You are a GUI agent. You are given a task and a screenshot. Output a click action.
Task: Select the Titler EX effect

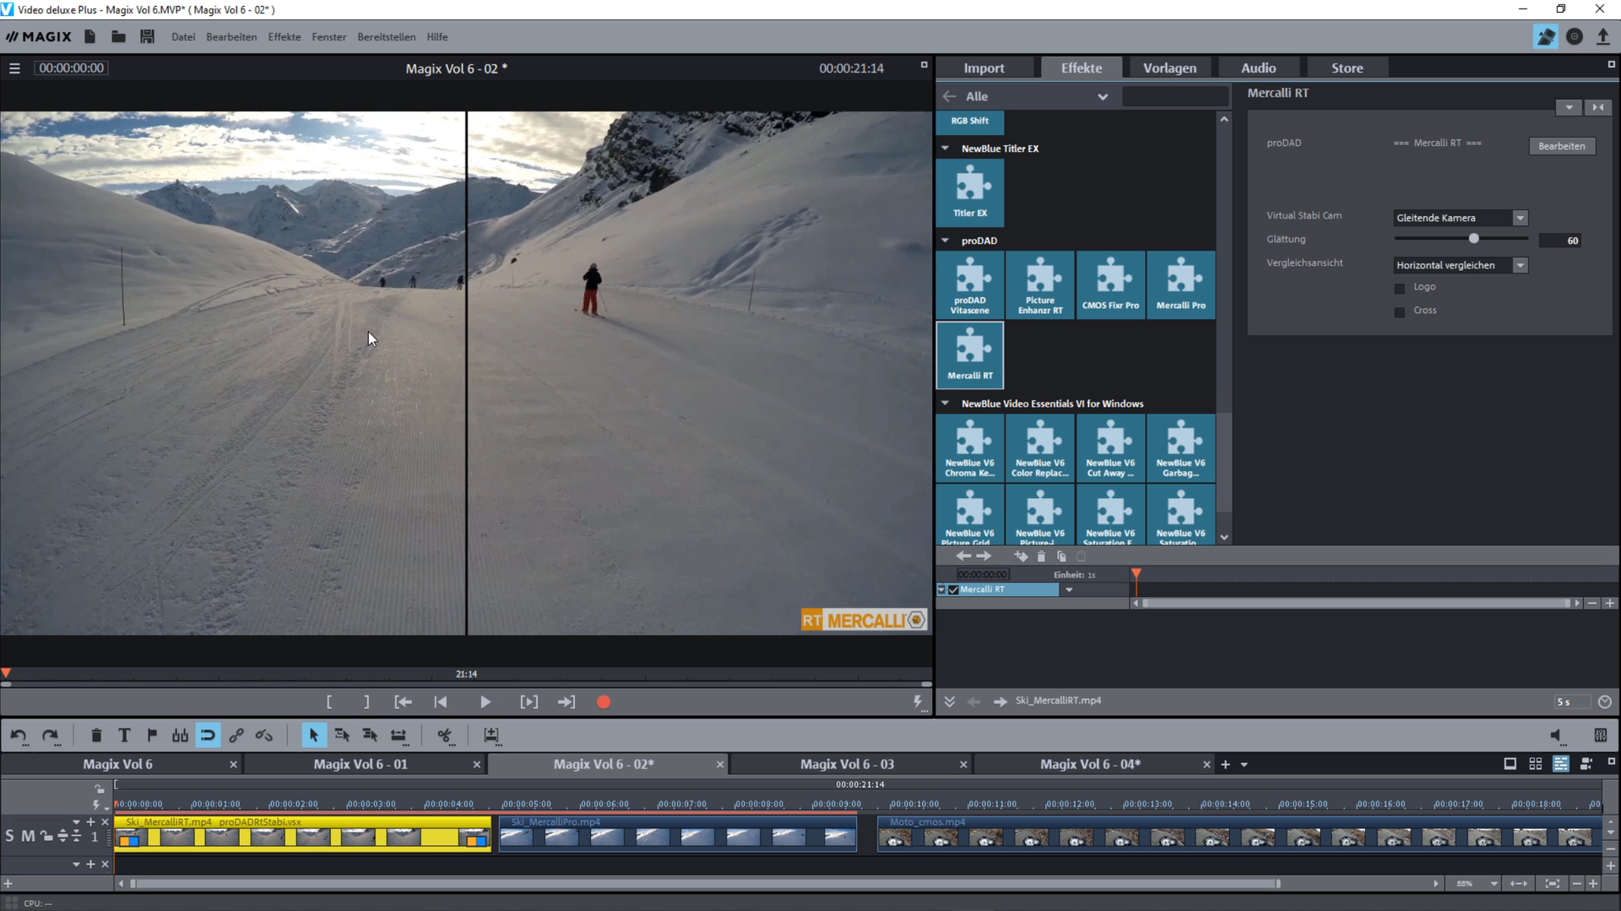pos(970,192)
